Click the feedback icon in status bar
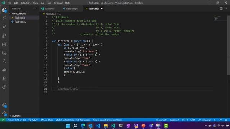 click(x=221, y=120)
